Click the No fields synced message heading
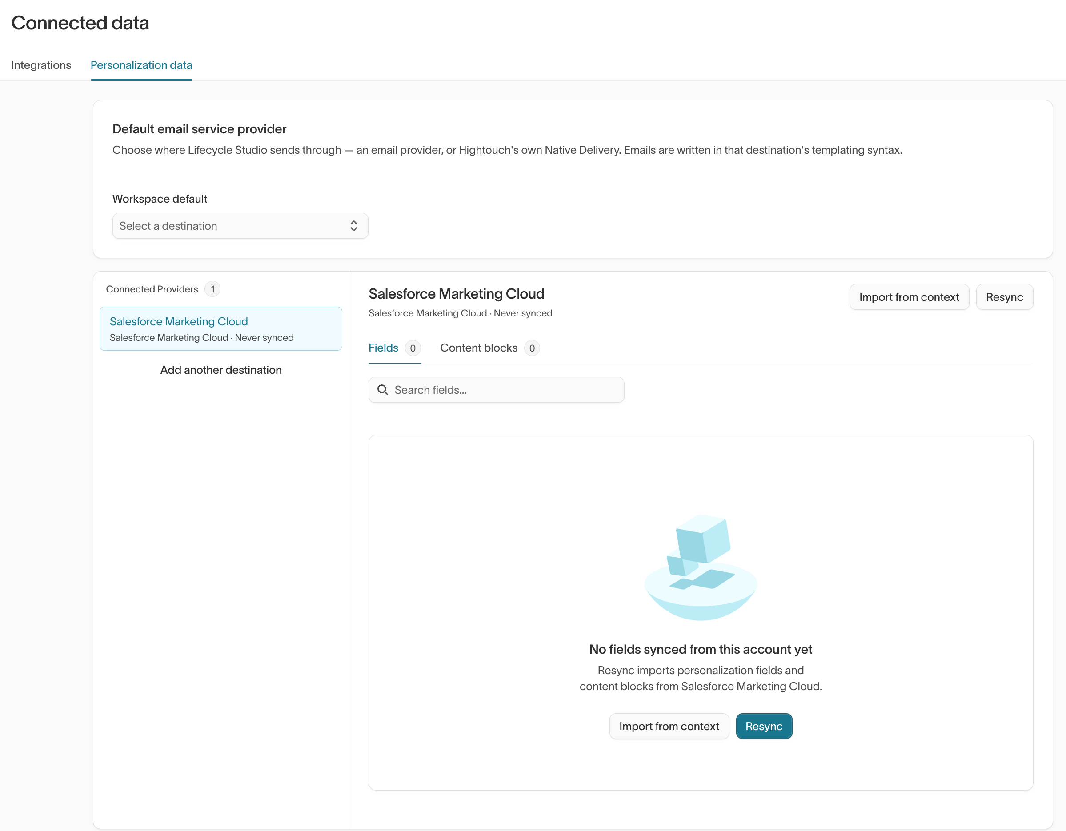Viewport: 1066px width, 831px height. click(701, 650)
